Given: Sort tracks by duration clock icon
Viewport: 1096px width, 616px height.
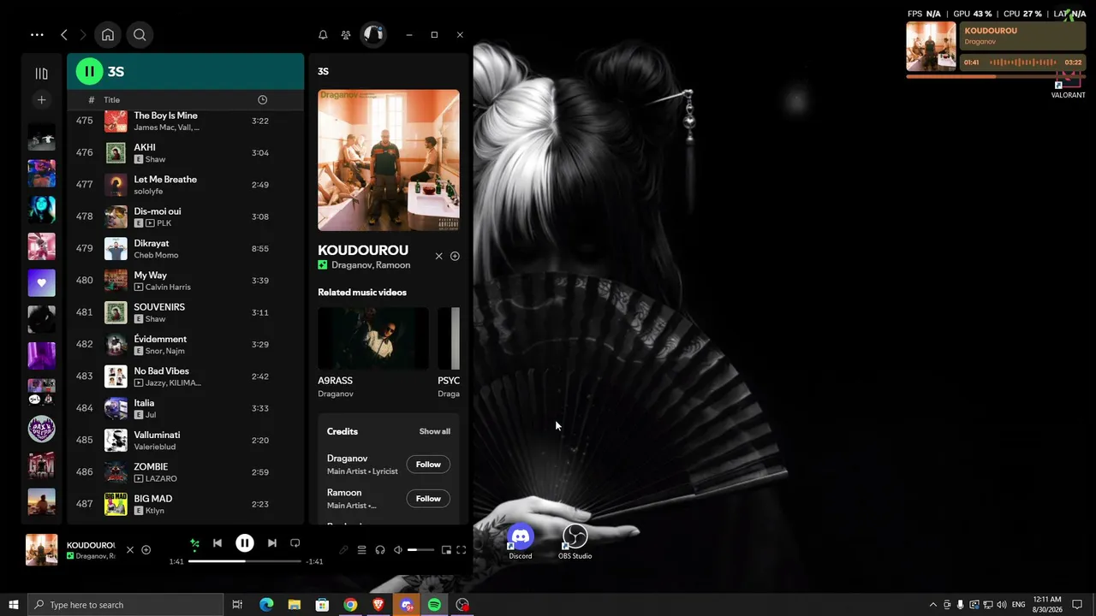Looking at the screenshot, I should [x=262, y=100].
